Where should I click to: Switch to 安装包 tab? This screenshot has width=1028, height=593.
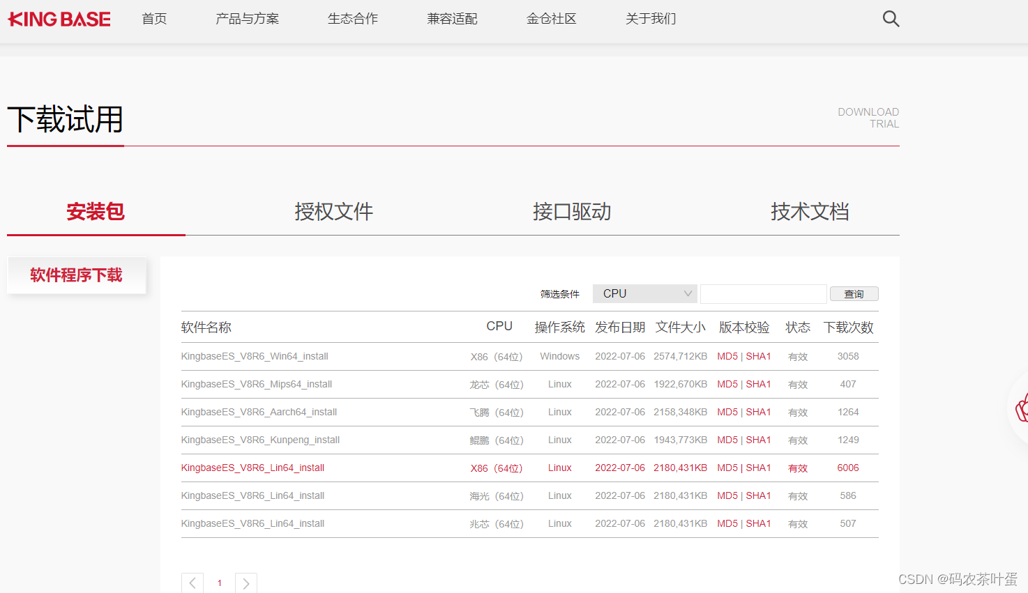(96, 212)
